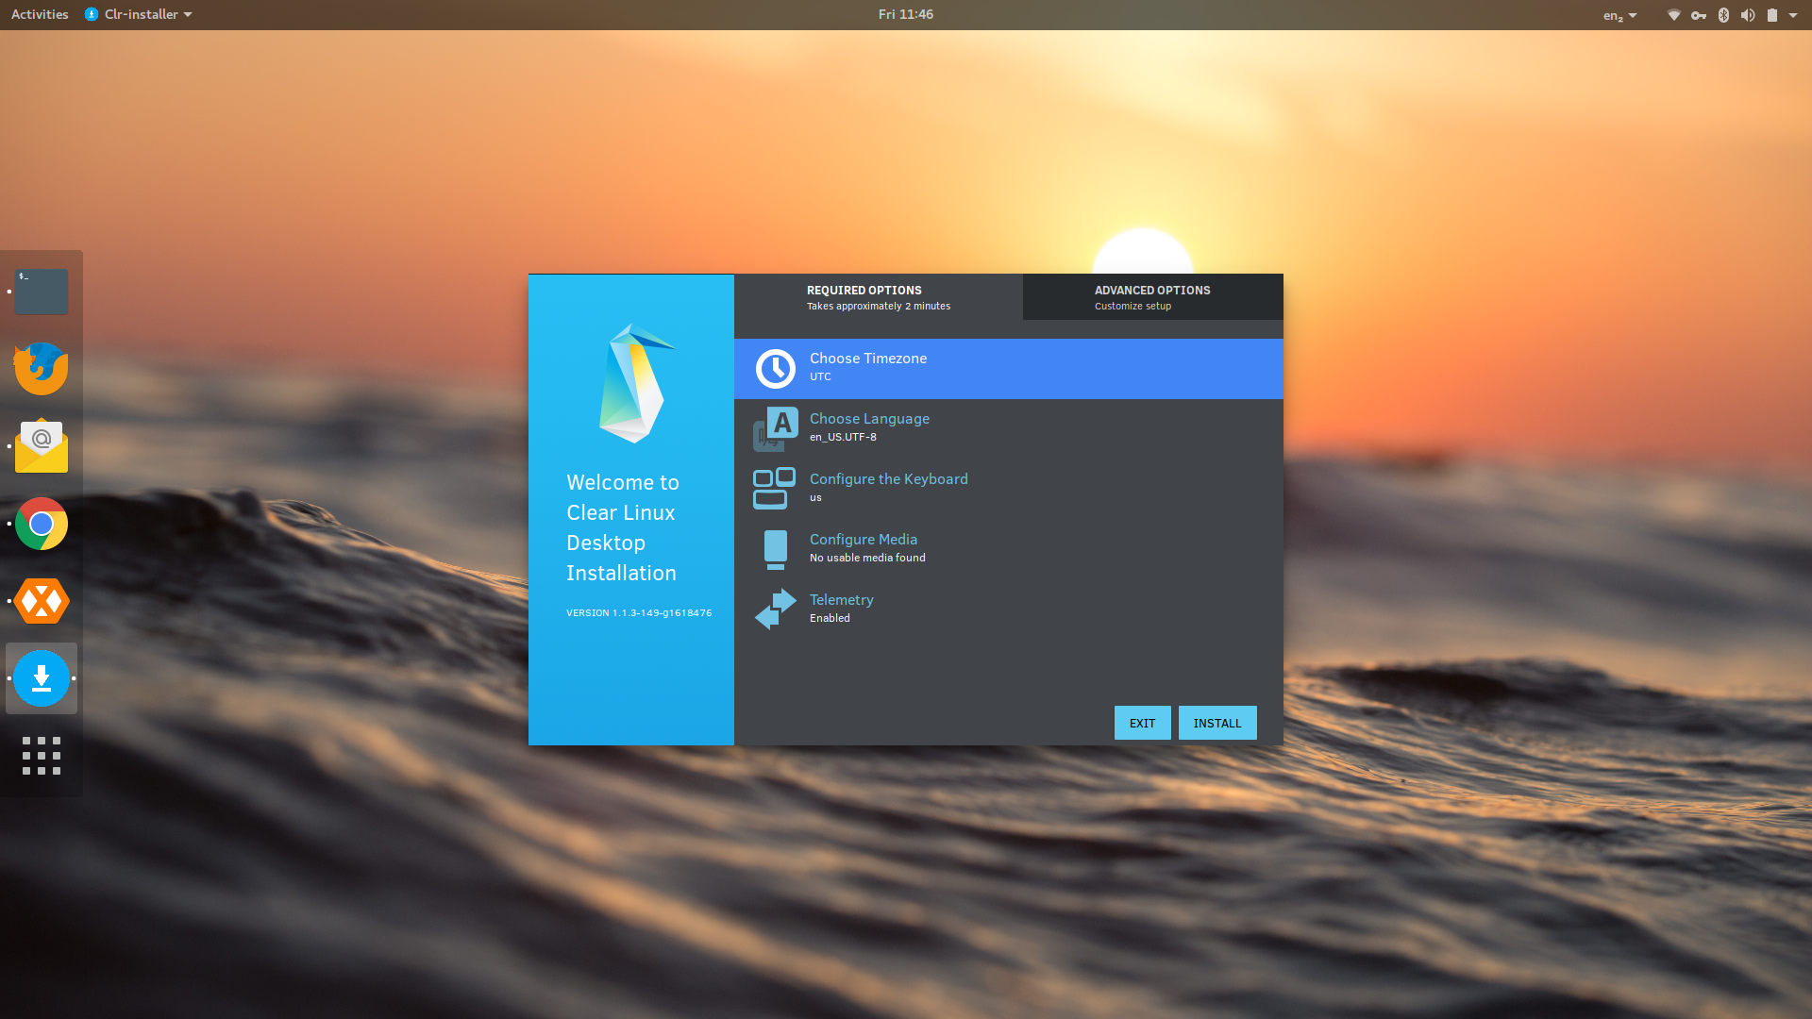
Task: Launch Google Chrome from the dock
Action: [42, 524]
